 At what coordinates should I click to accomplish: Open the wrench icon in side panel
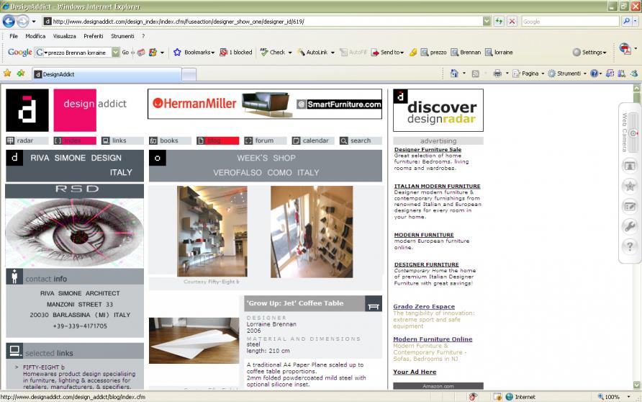point(630,225)
